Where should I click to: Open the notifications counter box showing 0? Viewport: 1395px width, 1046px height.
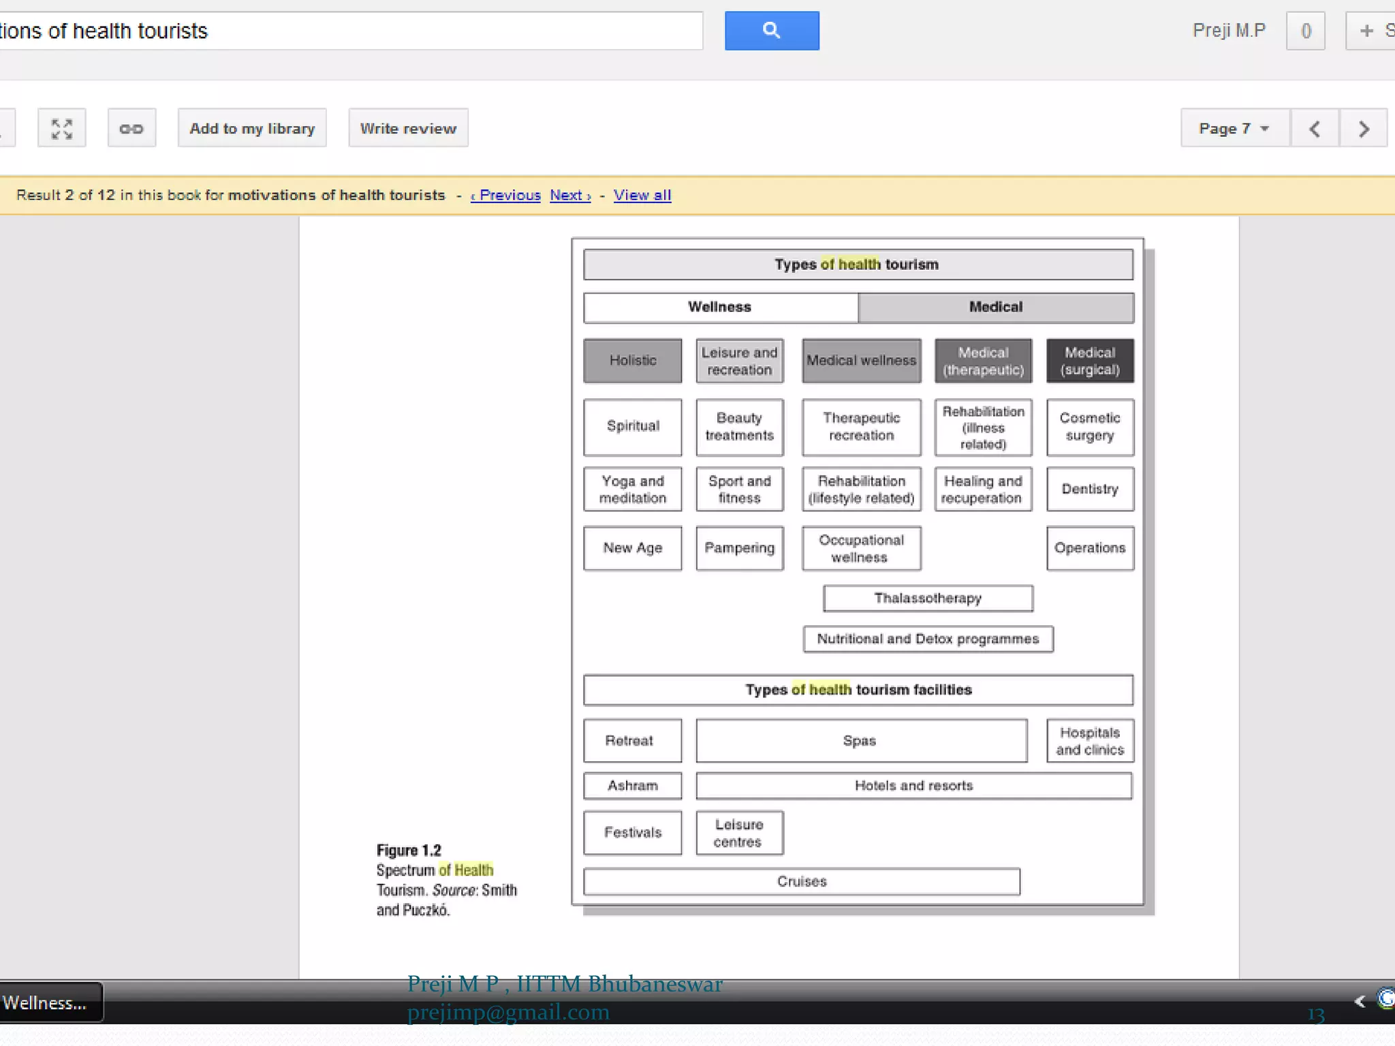pos(1305,31)
